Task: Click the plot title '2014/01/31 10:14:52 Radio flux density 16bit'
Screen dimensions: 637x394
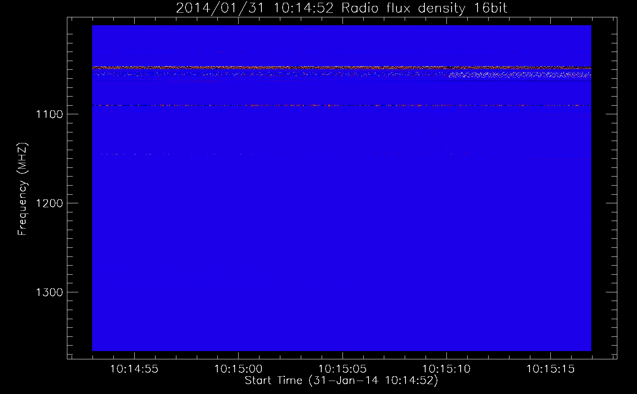Action: tap(341, 8)
